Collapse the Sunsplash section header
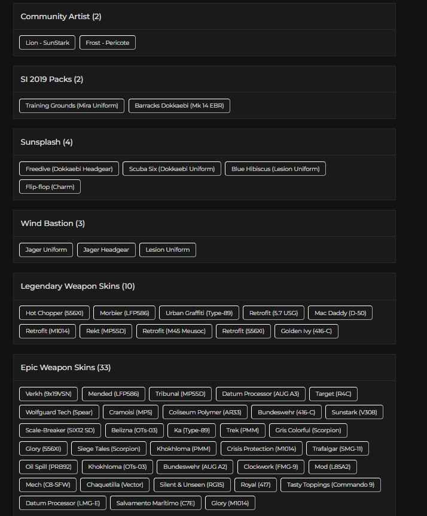Viewport: 427px width, 516px height. (204, 142)
